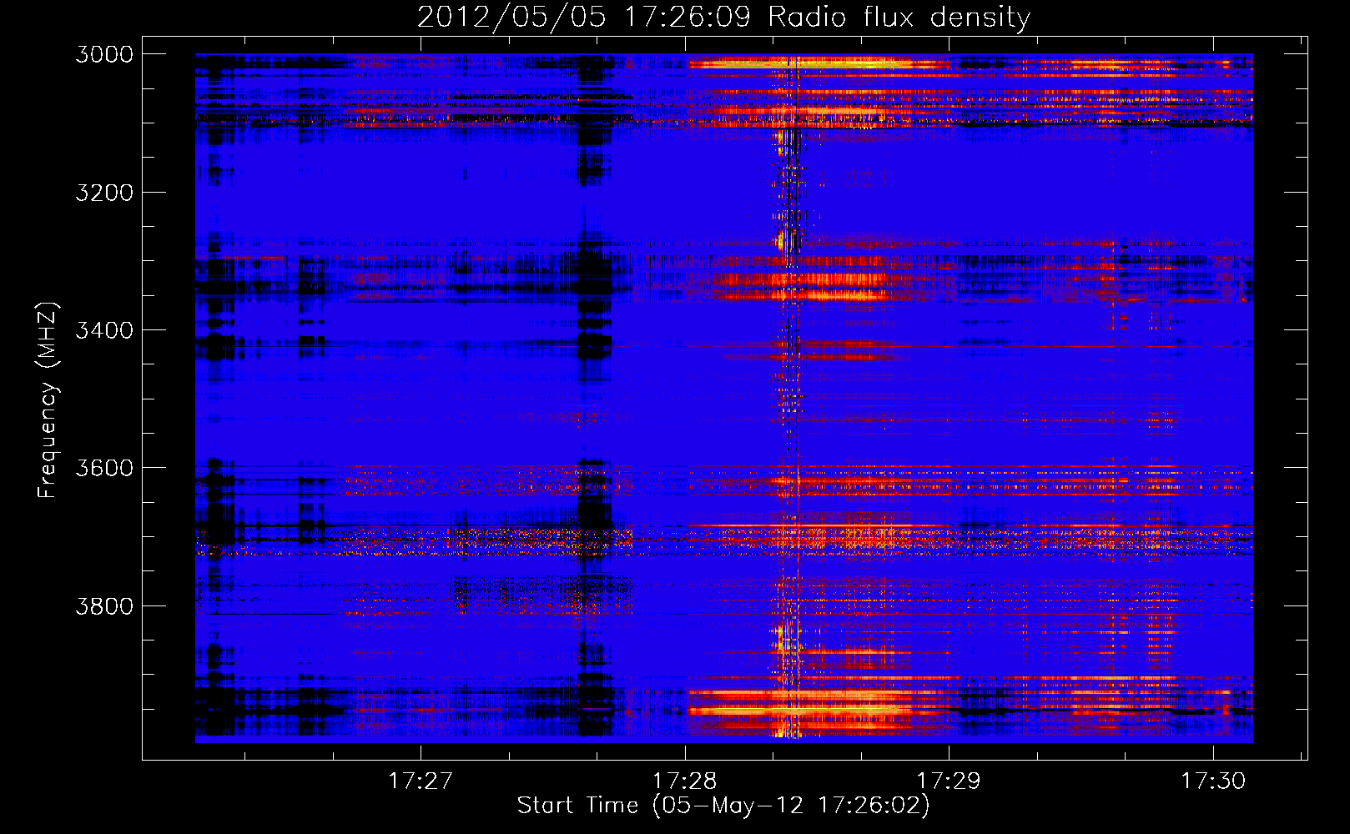Image resolution: width=1350 pixels, height=834 pixels.
Task: Click the 'Start Time (05-May-12 17:26:02)' label
Action: coord(723,806)
